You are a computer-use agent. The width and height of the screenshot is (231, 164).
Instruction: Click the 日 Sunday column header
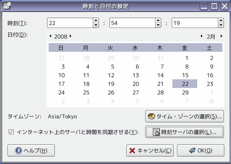tap(61, 48)
